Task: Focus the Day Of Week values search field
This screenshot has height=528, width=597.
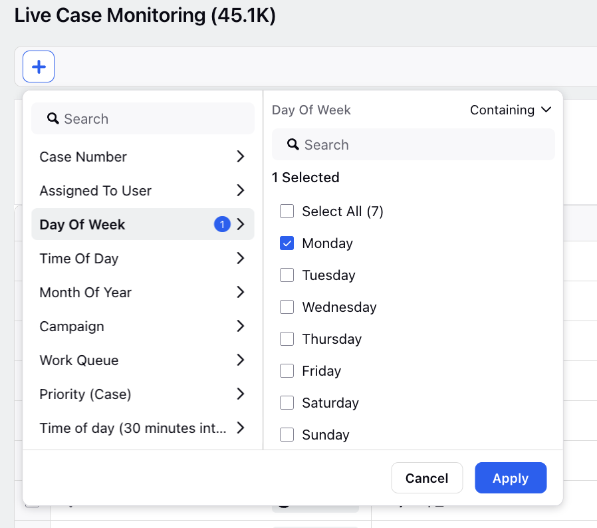Action: (413, 144)
